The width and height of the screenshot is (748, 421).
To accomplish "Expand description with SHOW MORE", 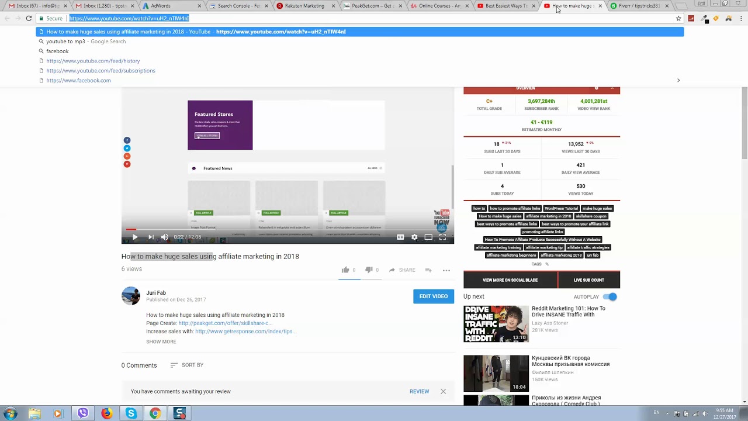I will point(161,341).
